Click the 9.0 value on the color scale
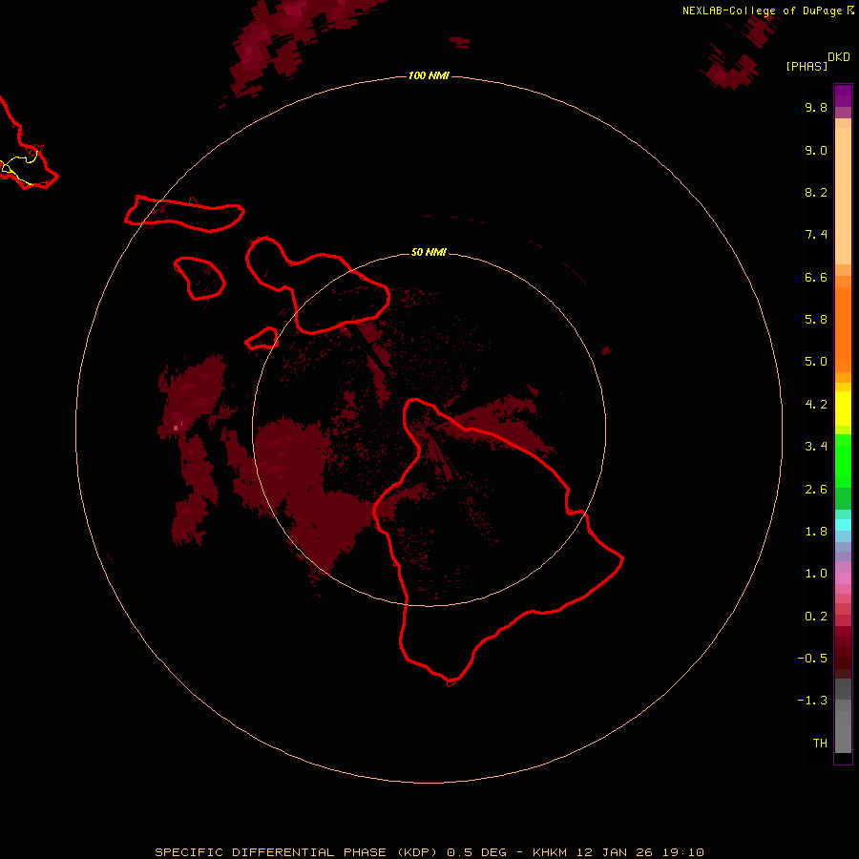 [816, 150]
